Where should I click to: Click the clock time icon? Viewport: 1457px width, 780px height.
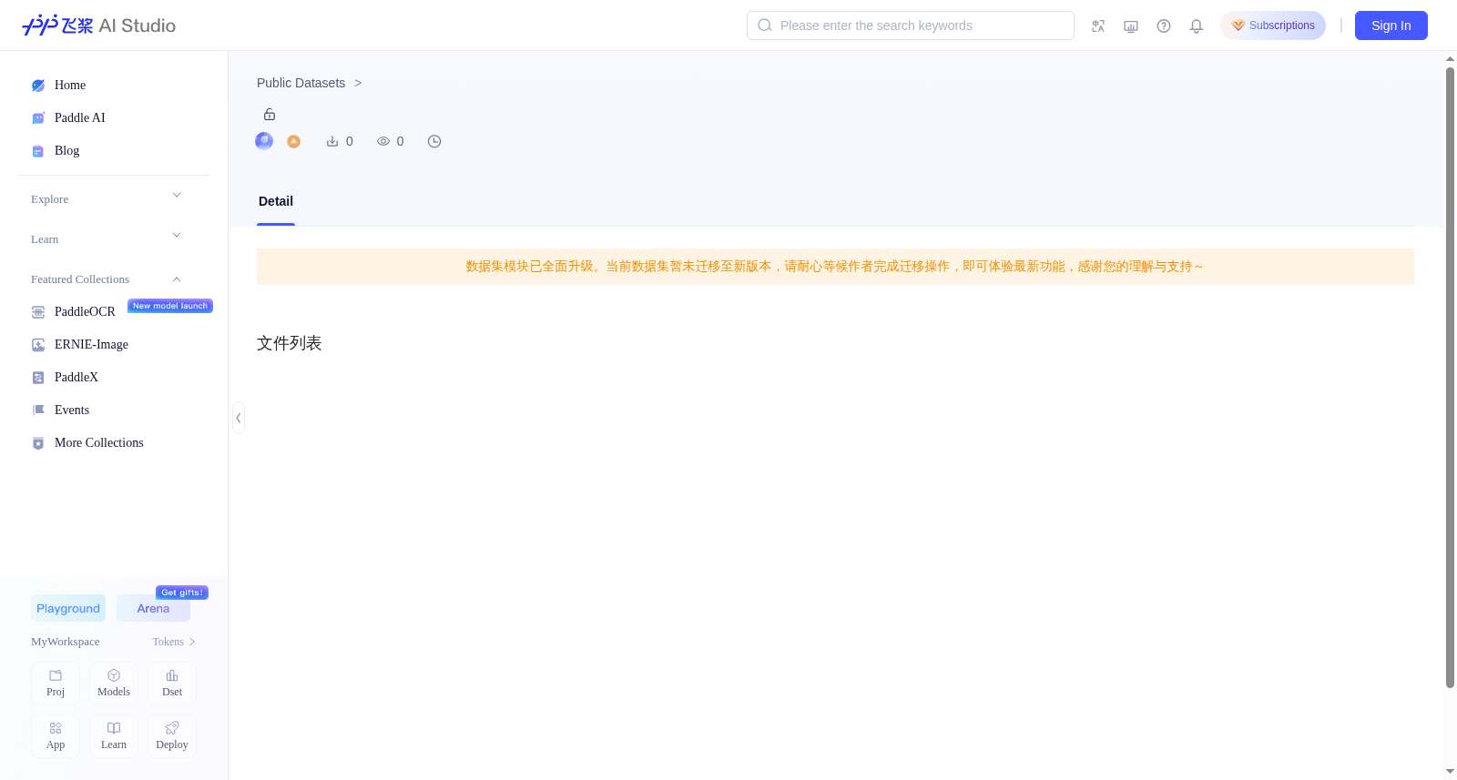pos(434,141)
